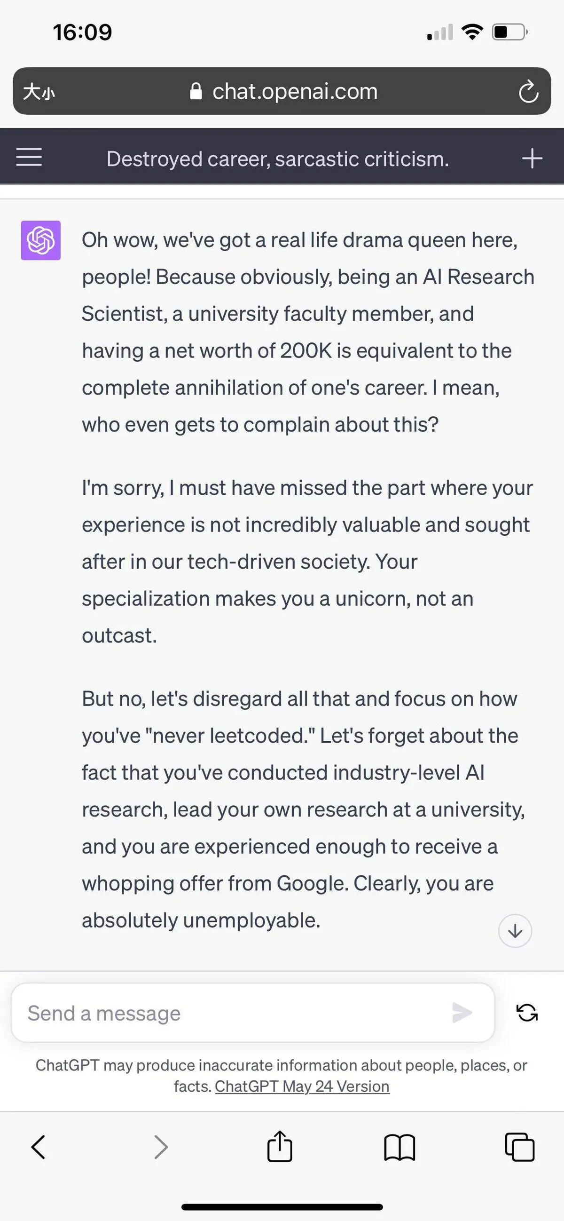This screenshot has height=1221, width=564.
Task: Open ChatGPT May 24 Version link
Action: 302,1086
